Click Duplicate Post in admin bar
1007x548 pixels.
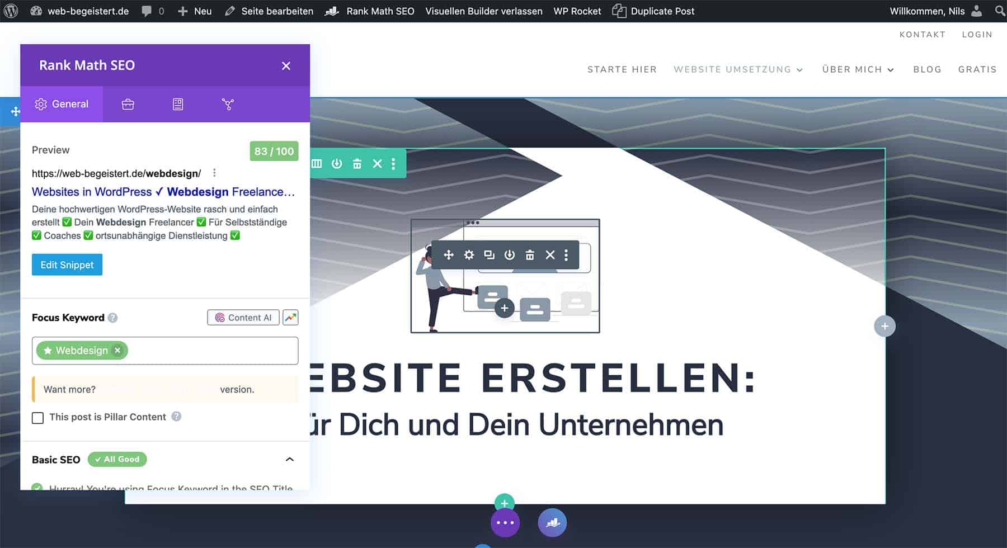click(653, 11)
